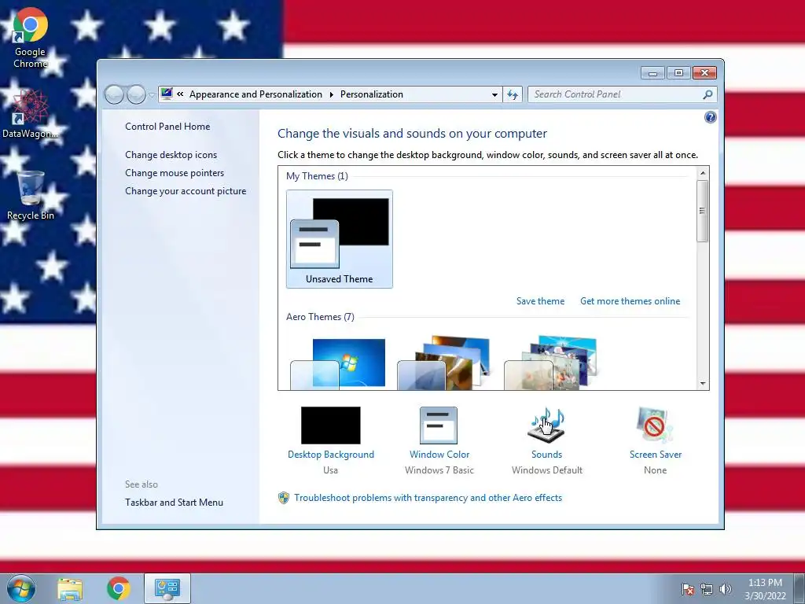Click Control Panel taskbar button
This screenshot has width=805, height=604.
pos(167,588)
